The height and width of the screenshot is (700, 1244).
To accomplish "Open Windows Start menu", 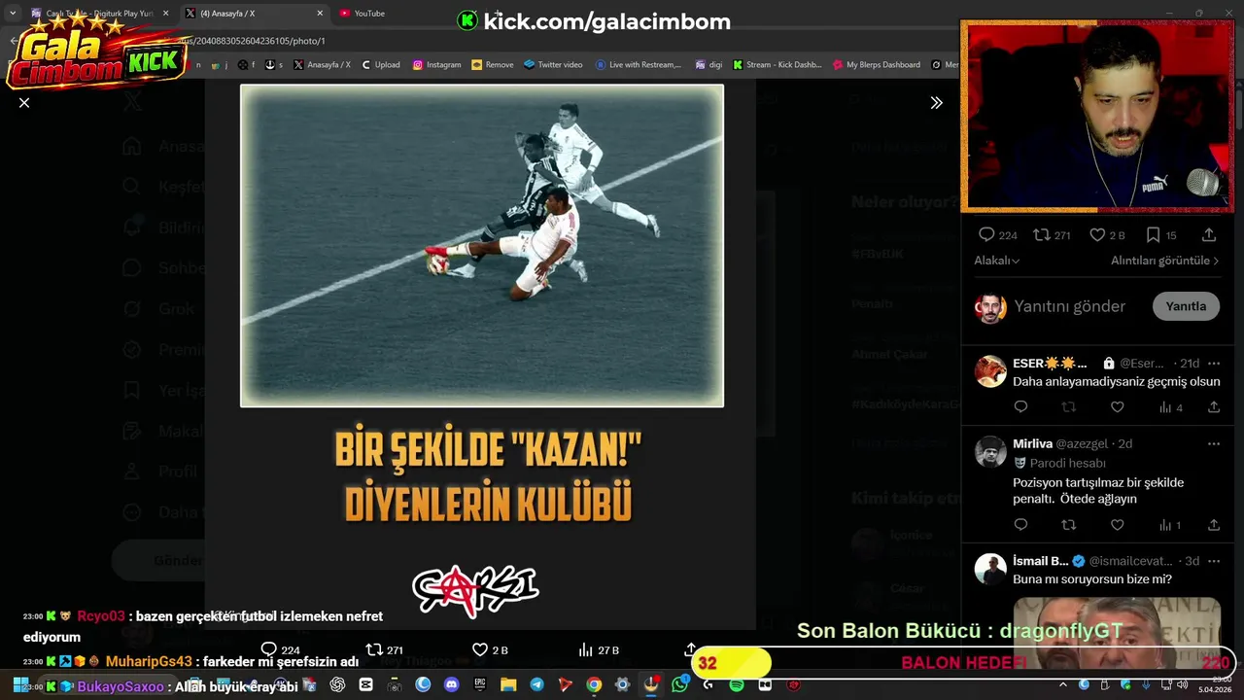I will click(19, 684).
